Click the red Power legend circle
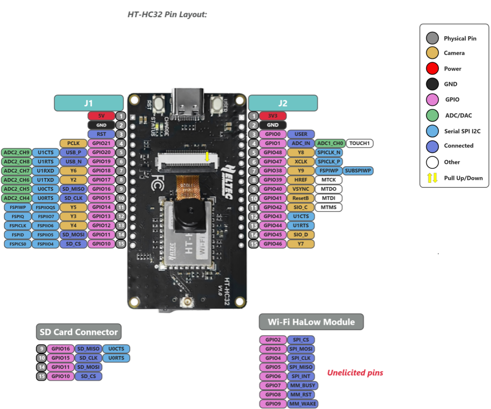Screen dimensions: 491x409 point(432,69)
